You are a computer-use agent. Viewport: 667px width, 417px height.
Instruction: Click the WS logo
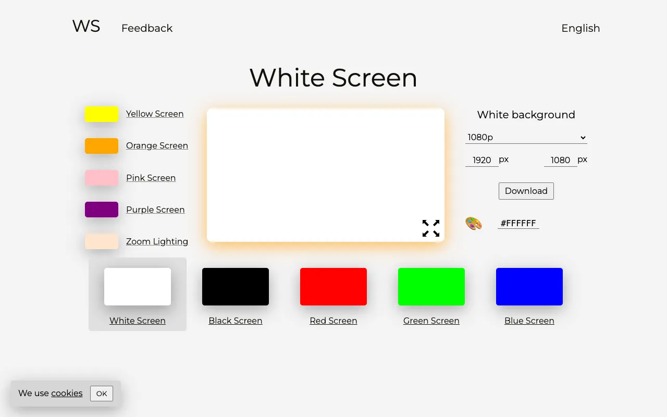coord(86,26)
